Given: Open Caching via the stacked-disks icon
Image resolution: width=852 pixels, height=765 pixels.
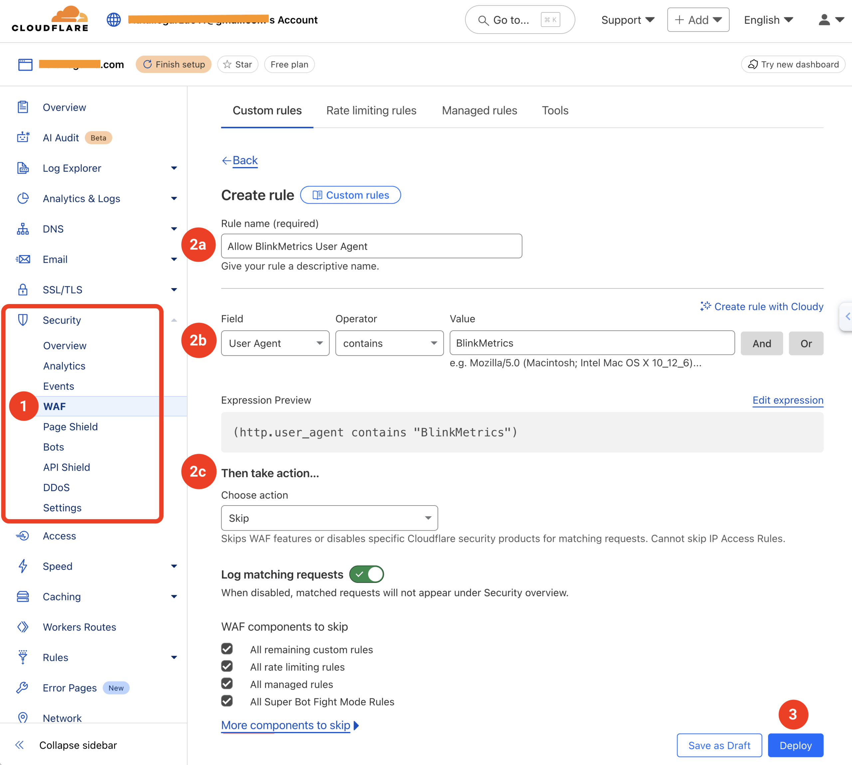Looking at the screenshot, I should 23,596.
